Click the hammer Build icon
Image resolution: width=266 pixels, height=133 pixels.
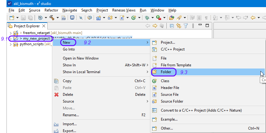[52, 18]
